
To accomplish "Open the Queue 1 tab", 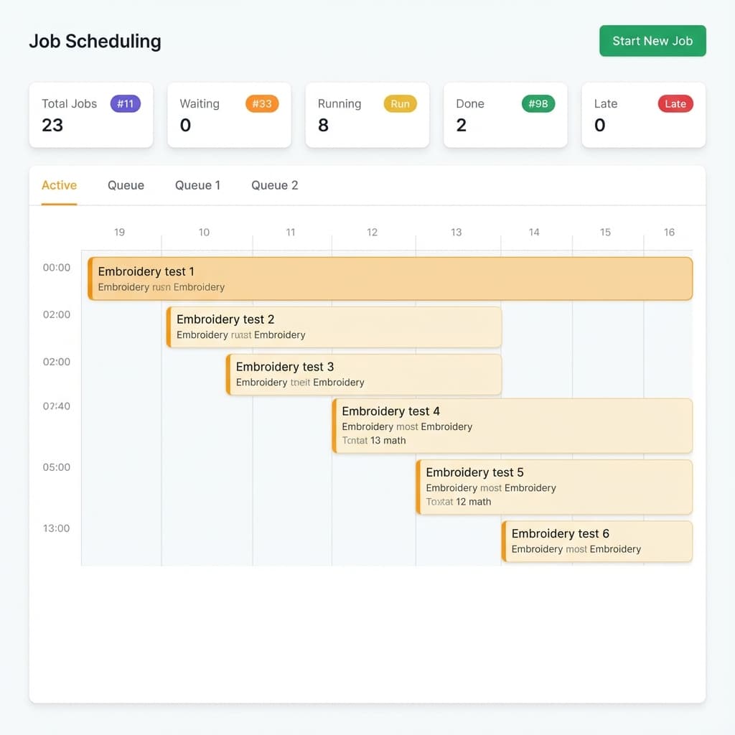I will click(x=197, y=185).
